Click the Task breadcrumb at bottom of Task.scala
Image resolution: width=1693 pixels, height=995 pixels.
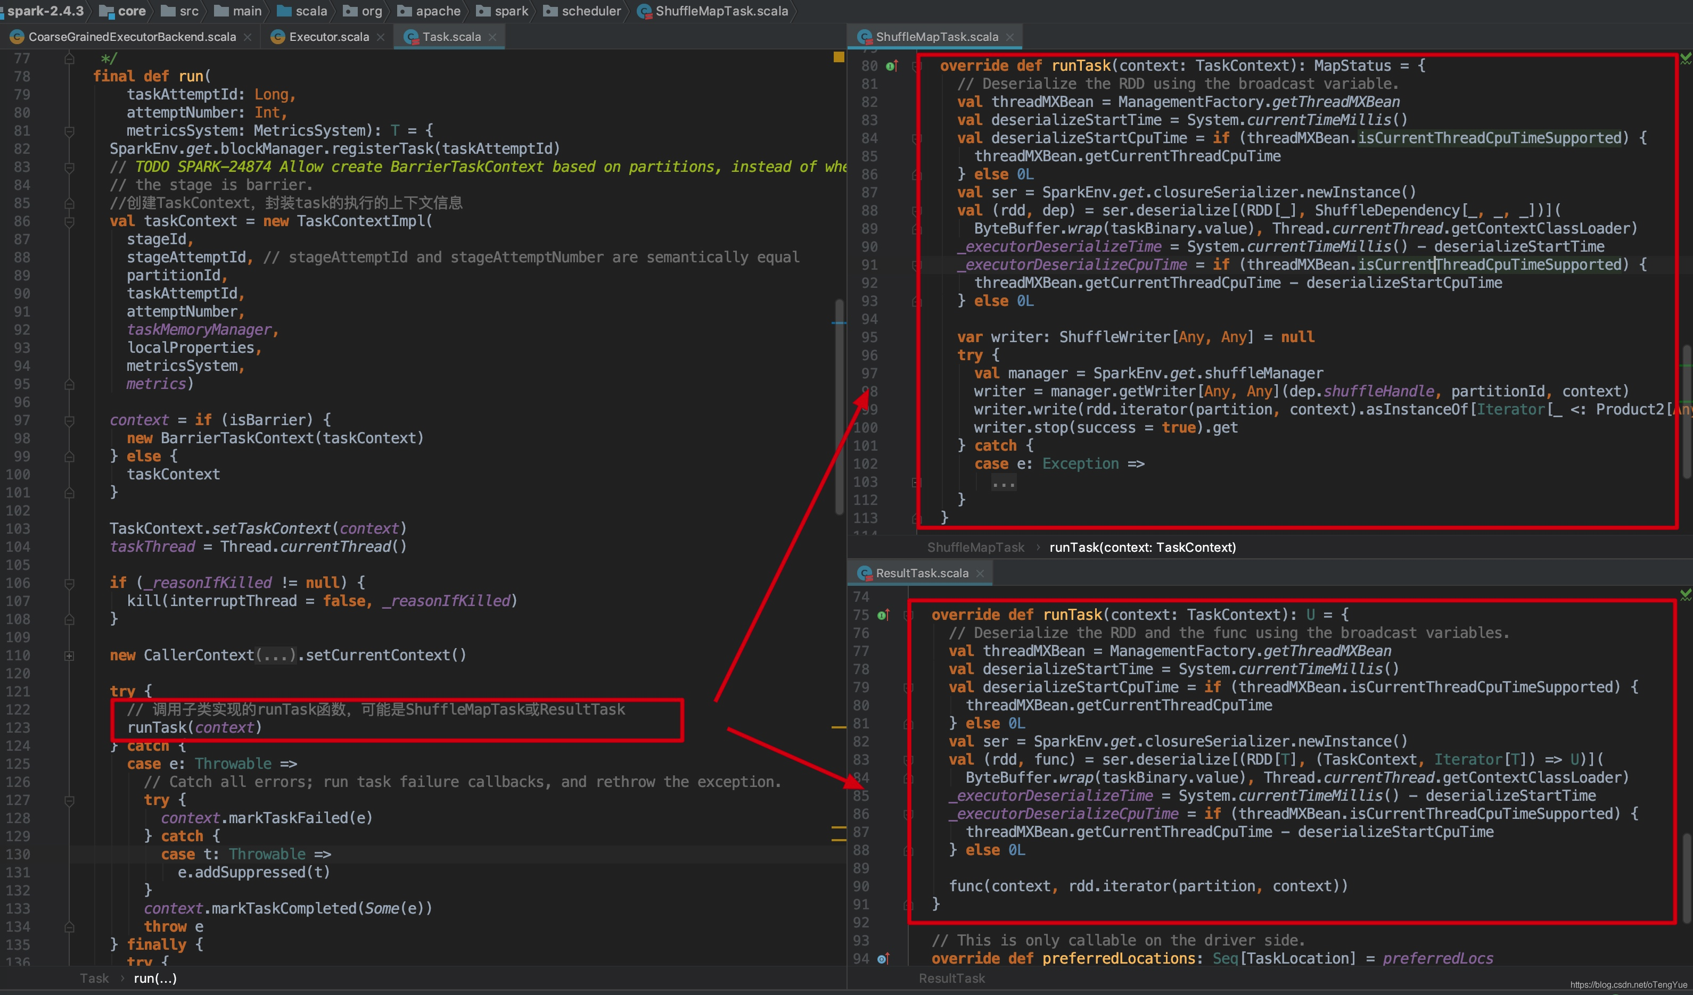click(94, 978)
